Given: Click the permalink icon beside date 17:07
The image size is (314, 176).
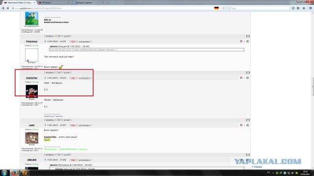Looking at the screenshot, I should [45, 125].
